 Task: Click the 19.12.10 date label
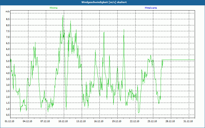(x=117, y=121)
